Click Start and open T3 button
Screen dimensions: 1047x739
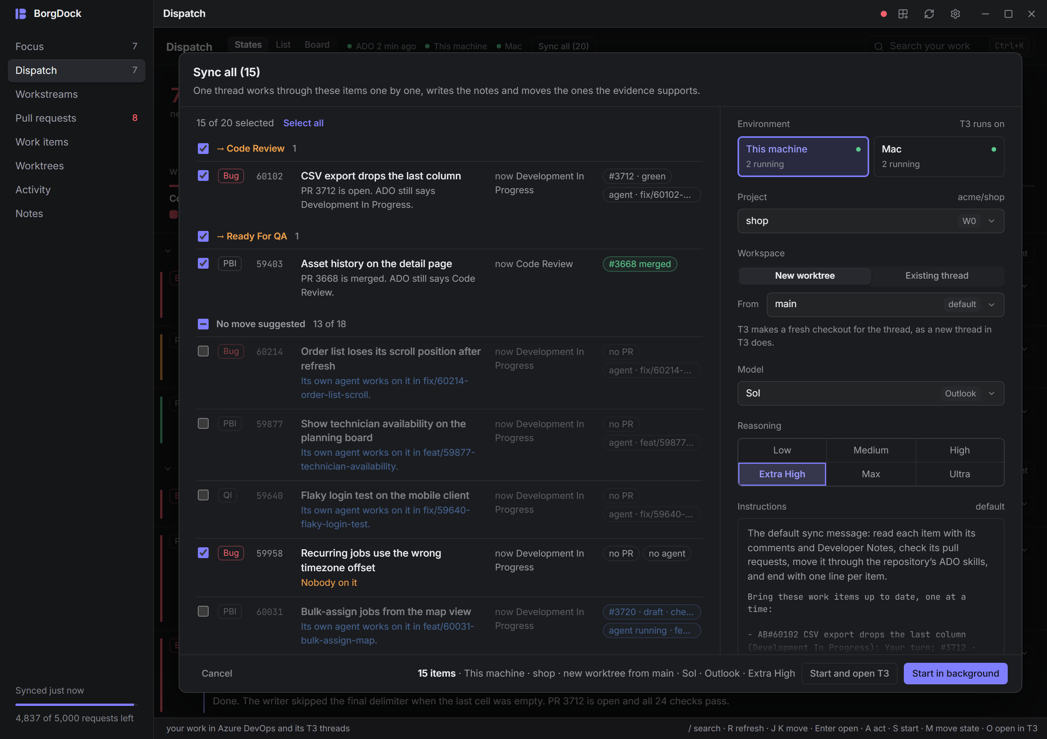pyautogui.click(x=849, y=673)
